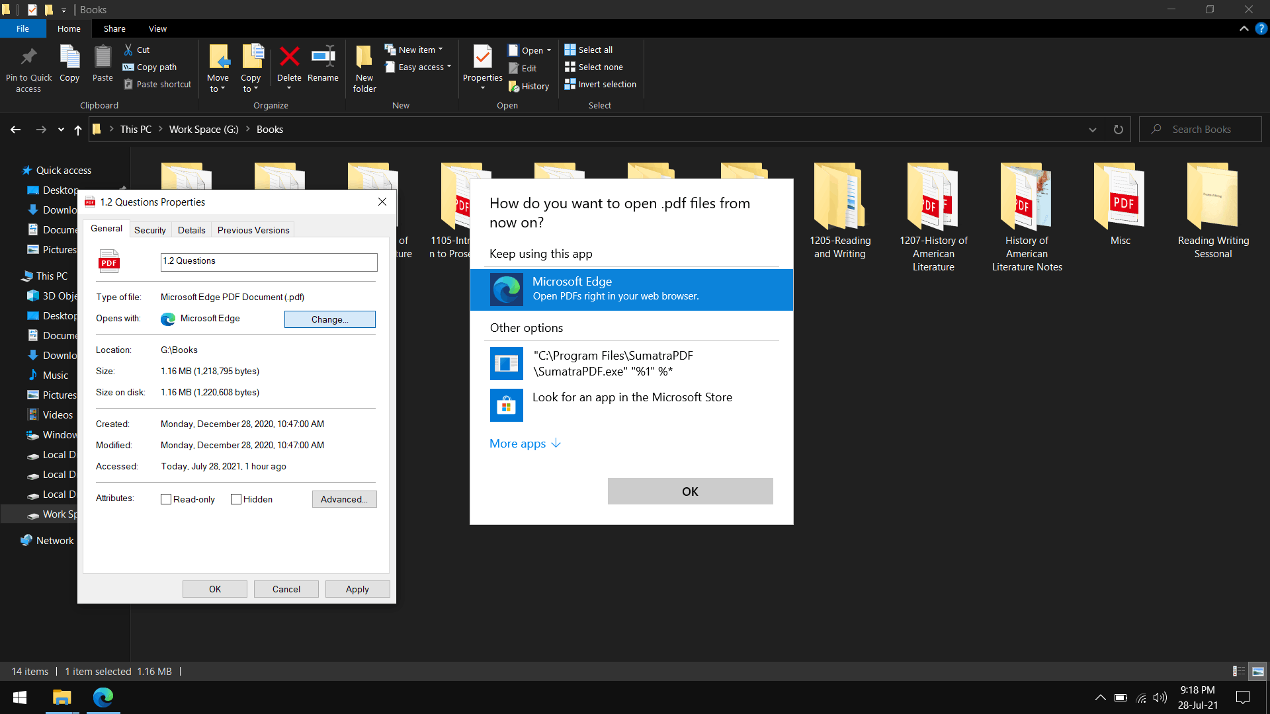This screenshot has height=714, width=1270.
Task: Click the Change... button
Action: point(329,319)
